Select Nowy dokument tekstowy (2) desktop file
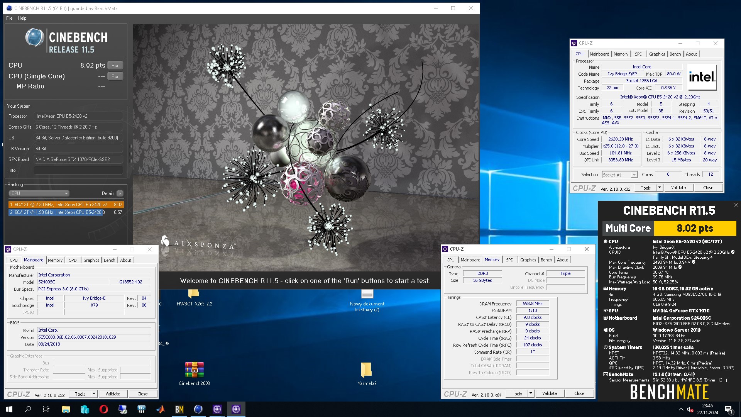Viewport: 741px width, 417px height. click(x=367, y=301)
